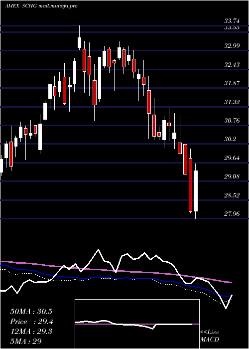This screenshot has height=349, width=249.
Task: Select the 31.87 price axis label
Action: coord(232,83)
